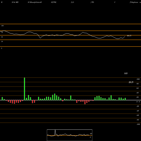Click the 100 label on the RSI axis
141x141 pixels.
pyautogui.click(x=2, y=26)
